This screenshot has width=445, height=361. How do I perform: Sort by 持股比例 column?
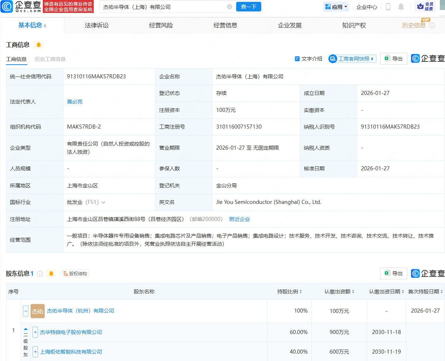(x=290, y=292)
